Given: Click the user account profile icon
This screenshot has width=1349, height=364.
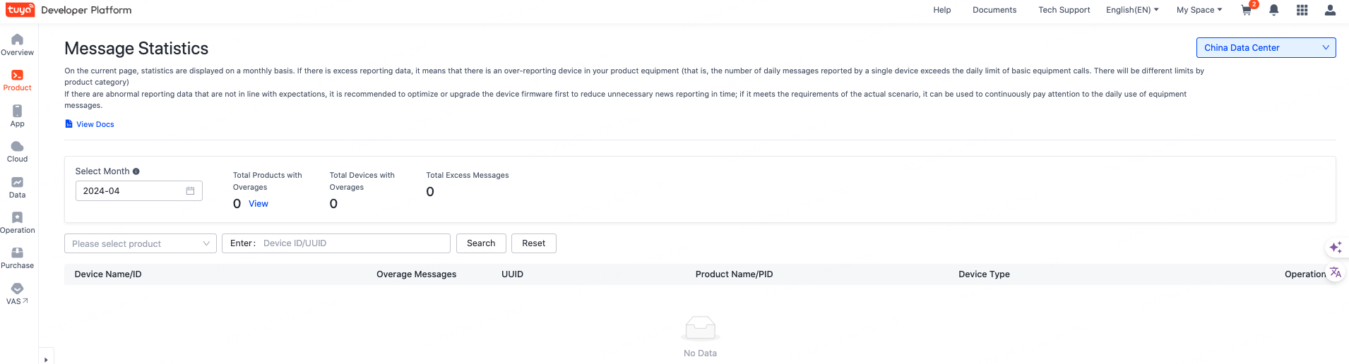Looking at the screenshot, I should pyautogui.click(x=1330, y=10).
